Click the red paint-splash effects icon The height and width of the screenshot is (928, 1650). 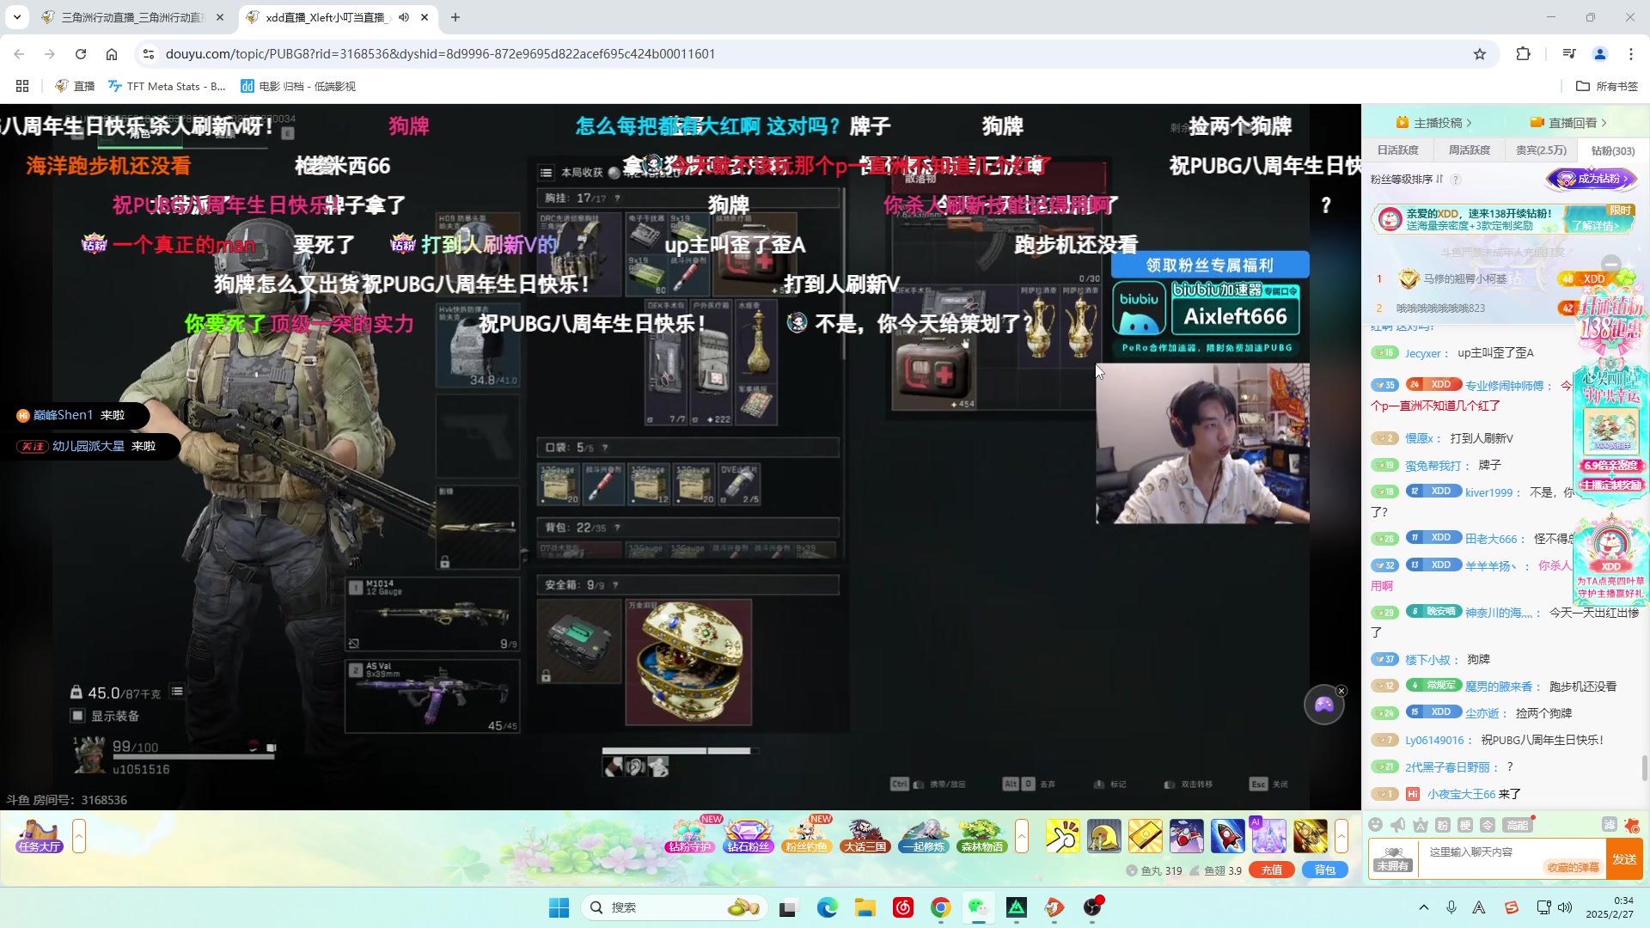point(1632,825)
